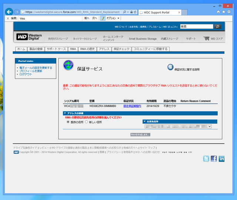Click the security lock icon in address bar

(x=131, y=12)
